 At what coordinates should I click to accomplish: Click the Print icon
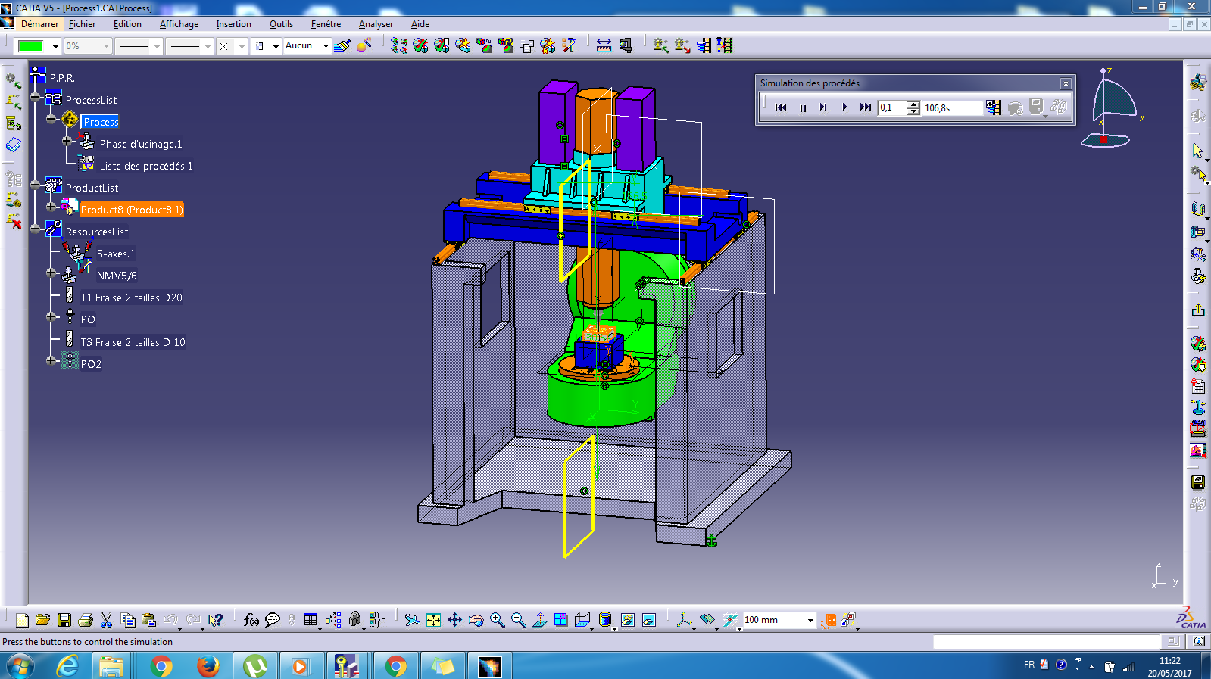pos(86,621)
